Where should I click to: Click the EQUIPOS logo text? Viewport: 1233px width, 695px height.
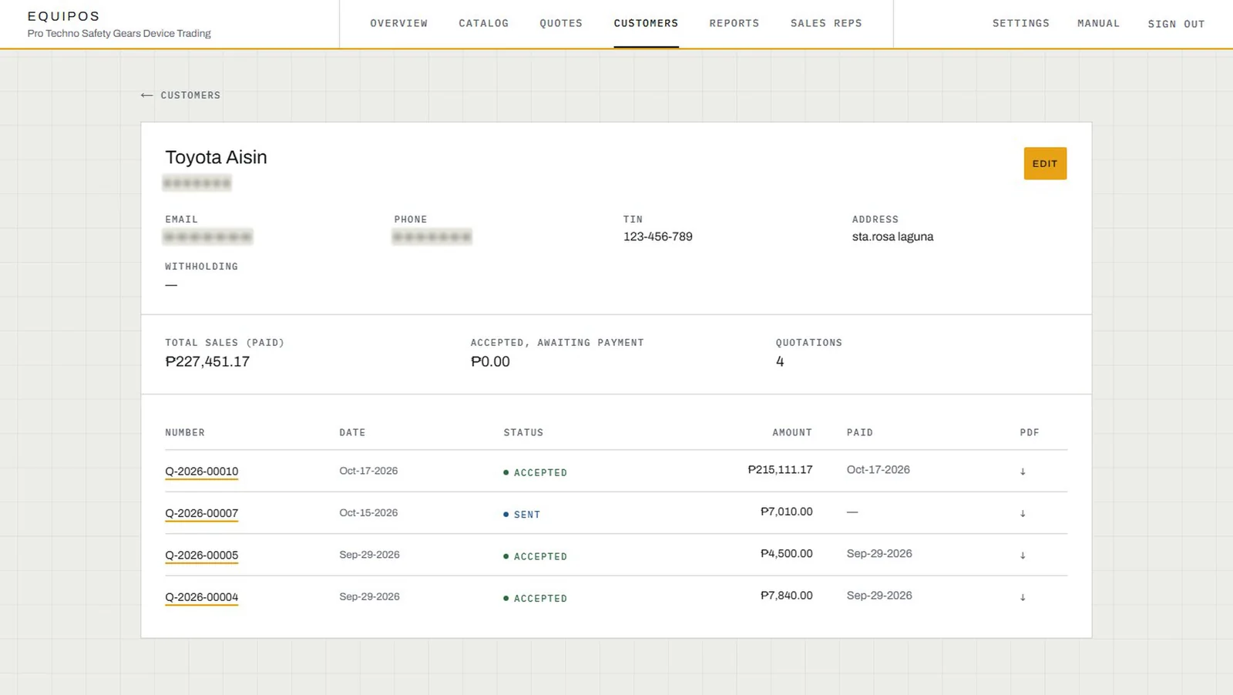(x=63, y=16)
